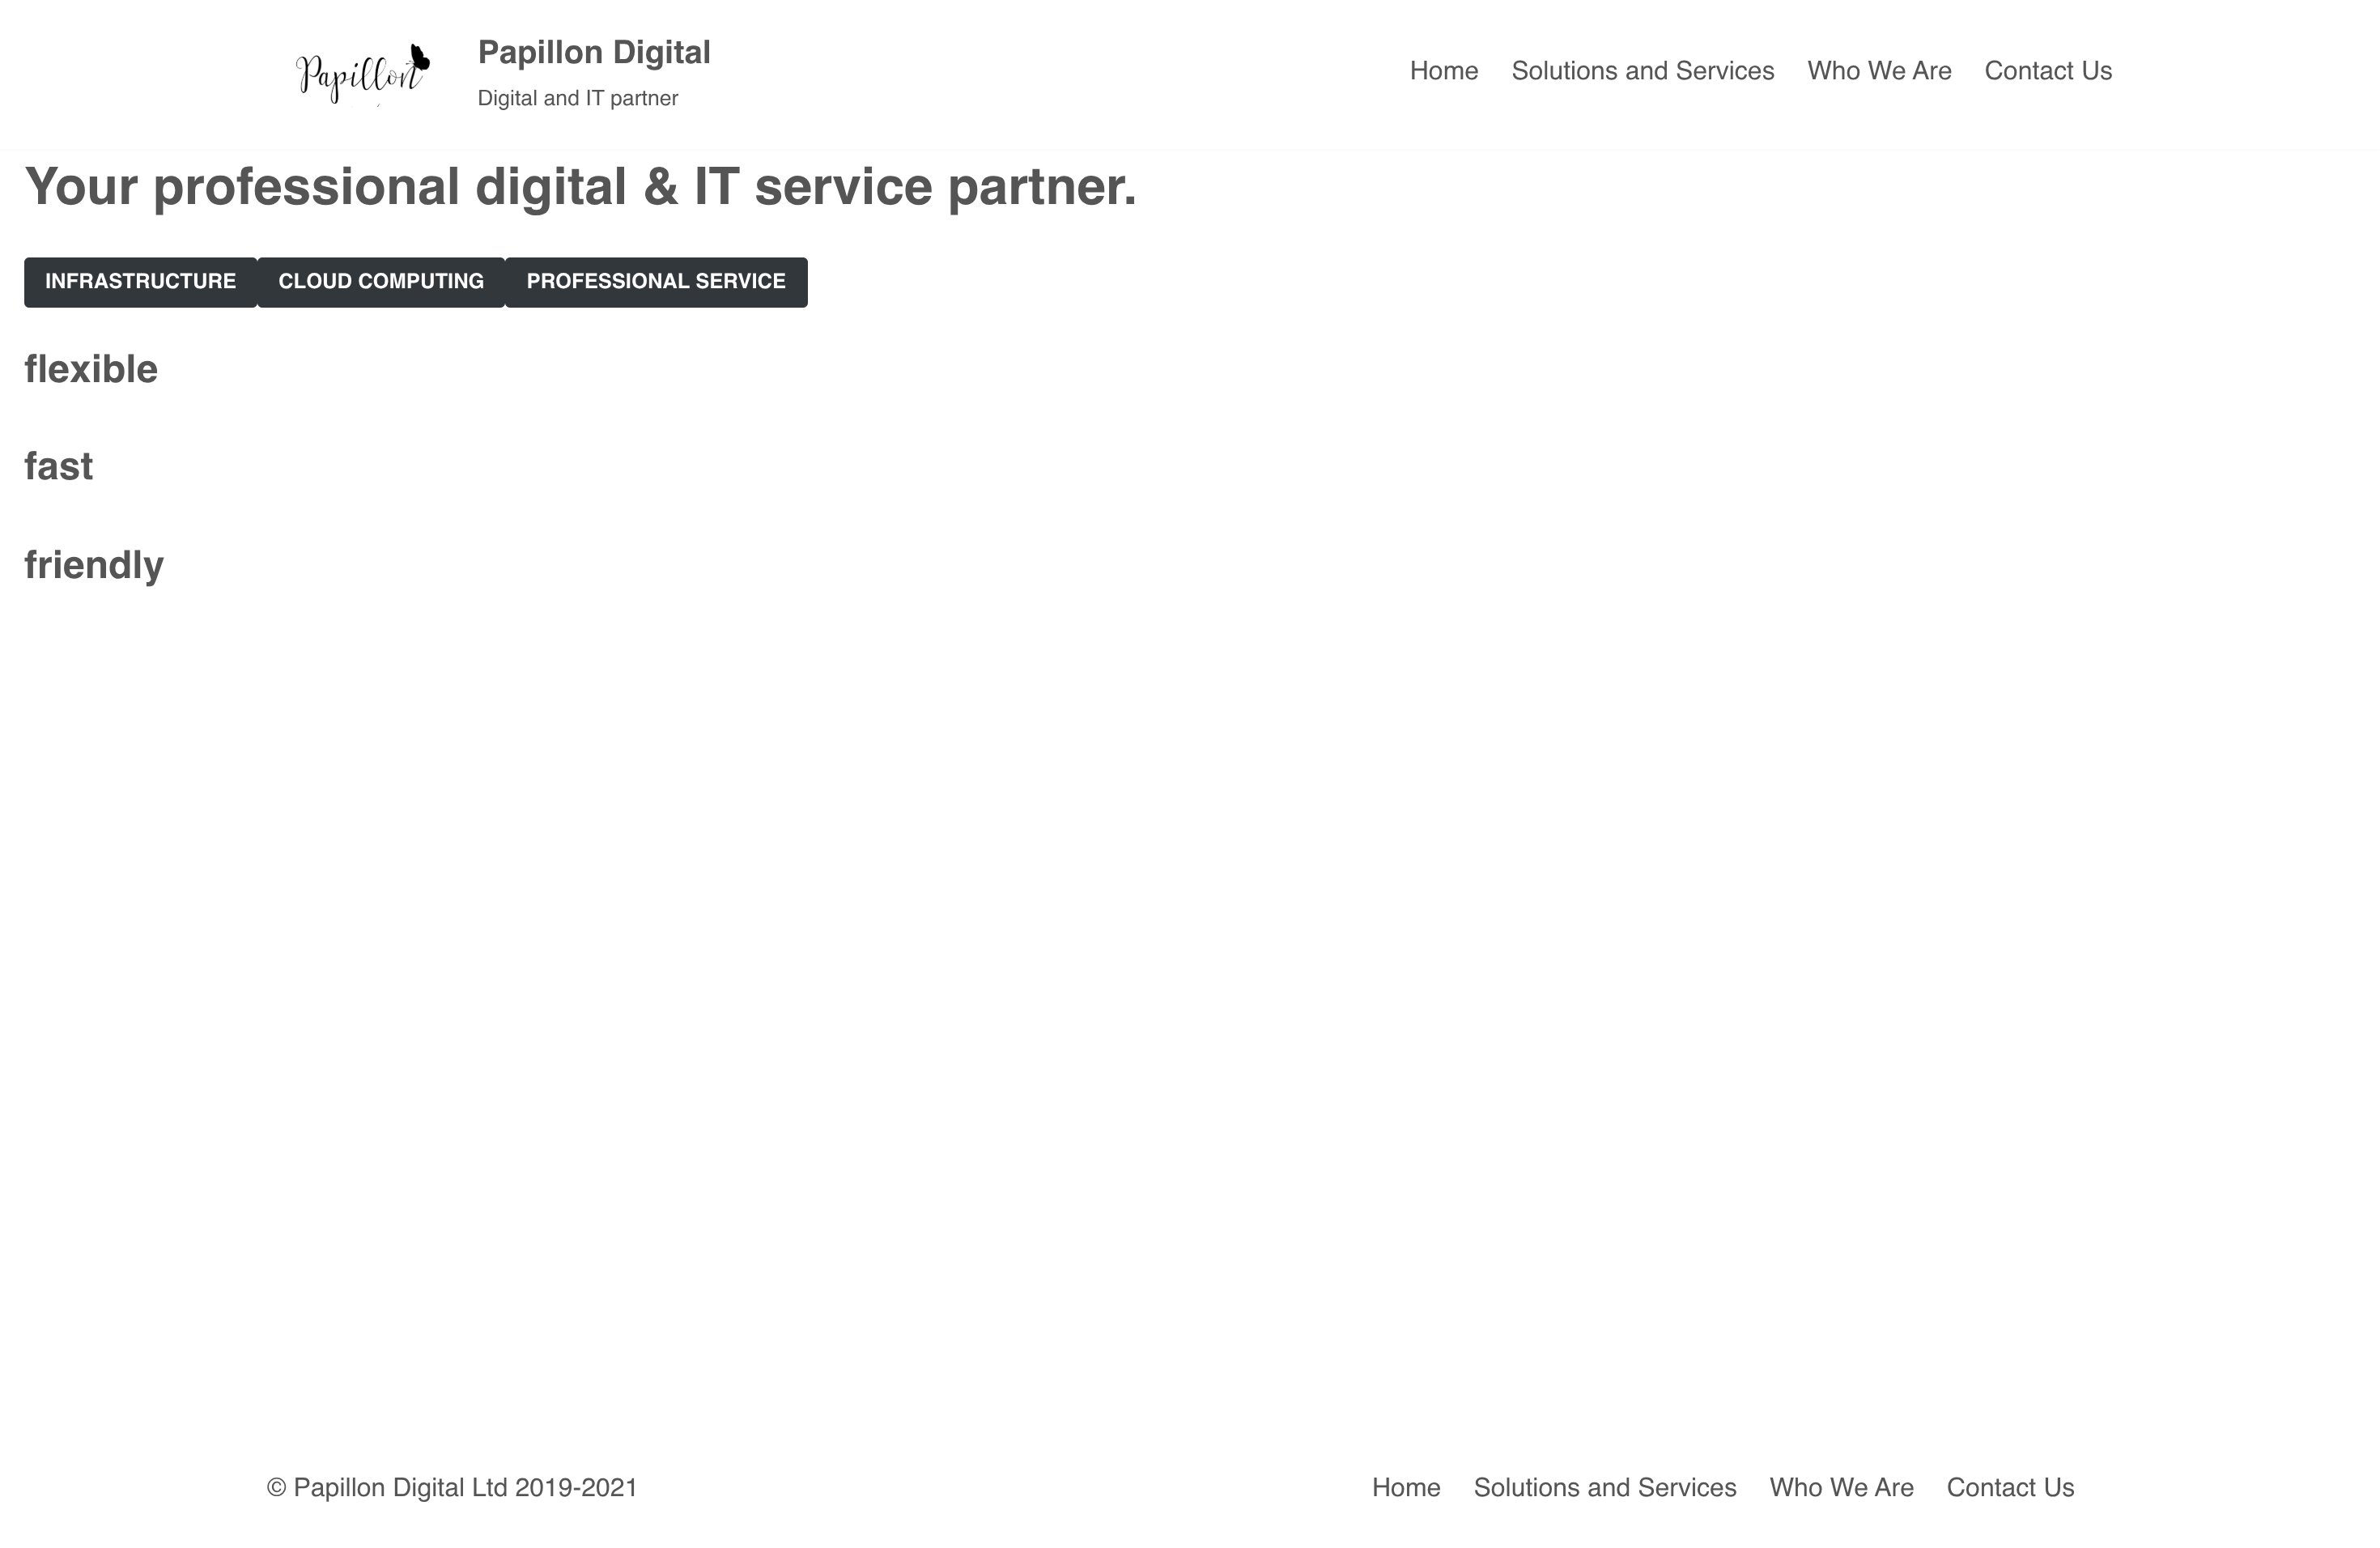This screenshot has width=2380, height=1548.
Task: Click the Papillon Digital copyright notice
Action: pyautogui.click(x=450, y=1487)
